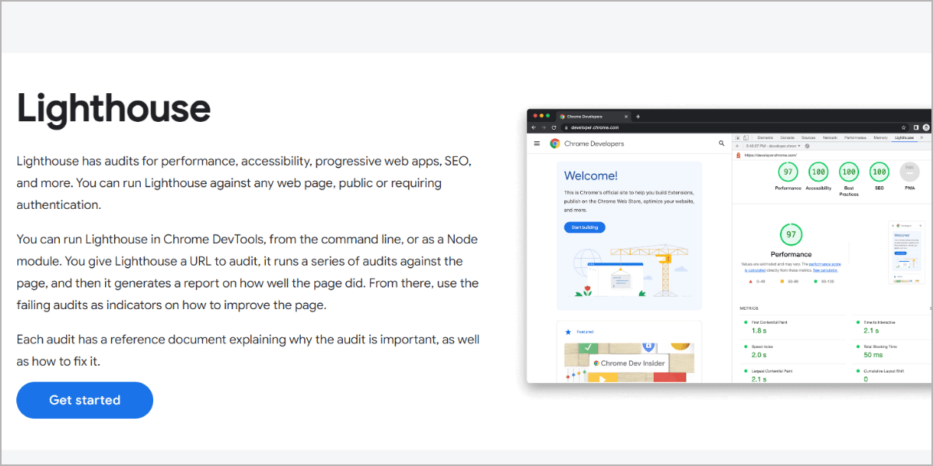Click the Performance score gauge showing 97
Viewport: 933px width, 466px height.
coord(788,172)
